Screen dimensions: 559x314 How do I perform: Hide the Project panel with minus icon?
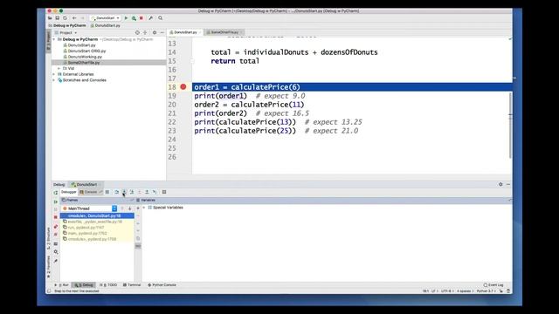162,33
